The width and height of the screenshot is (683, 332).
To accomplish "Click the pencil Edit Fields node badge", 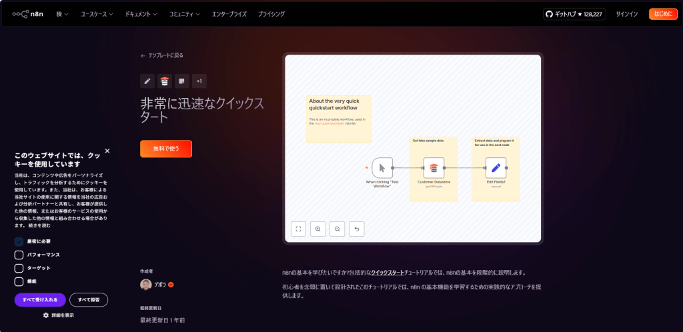I will (147, 81).
